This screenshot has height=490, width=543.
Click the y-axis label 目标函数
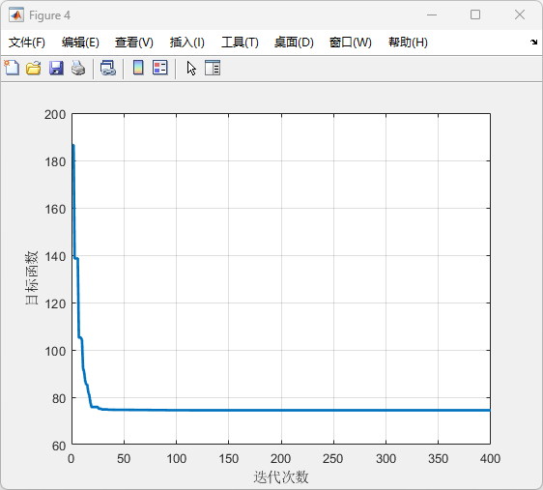point(31,278)
